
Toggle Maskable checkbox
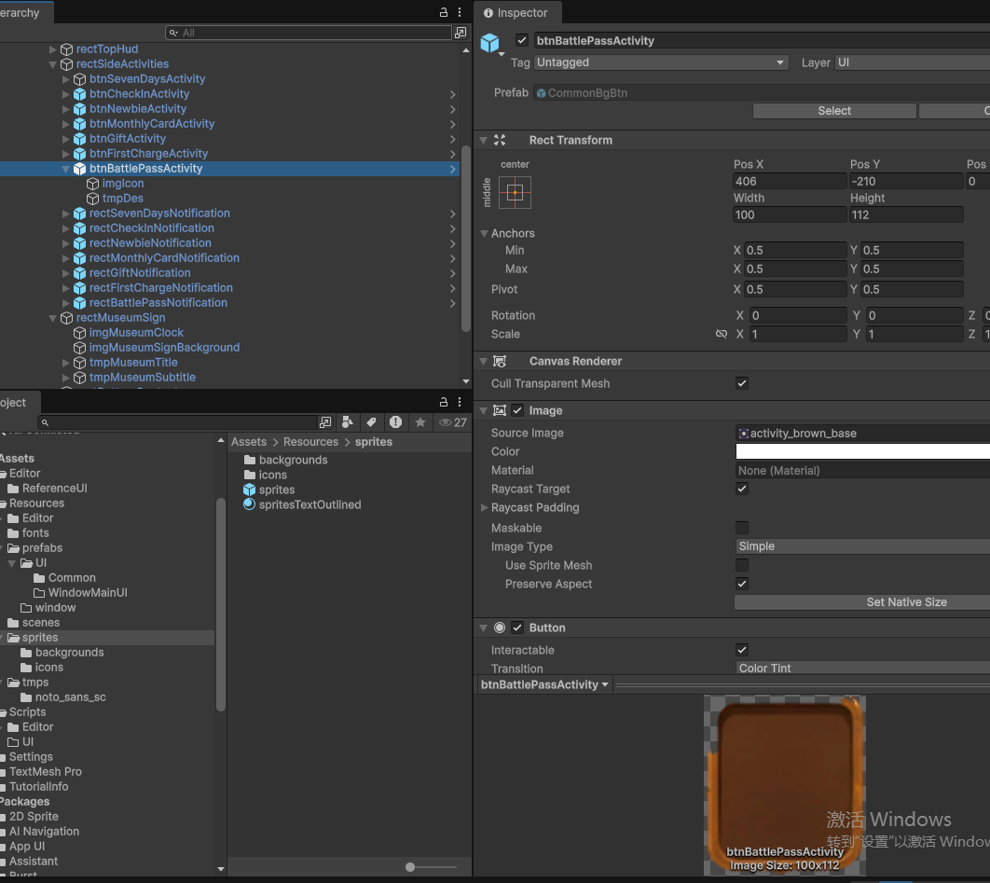click(742, 528)
